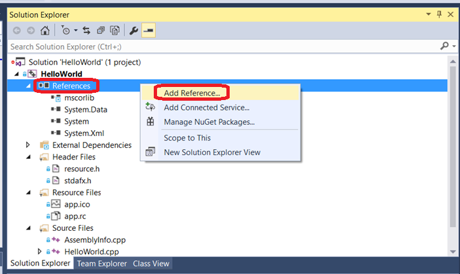This screenshot has height=274, width=460.
Task: Click into Search Solution Explorer field
Action: [223, 46]
